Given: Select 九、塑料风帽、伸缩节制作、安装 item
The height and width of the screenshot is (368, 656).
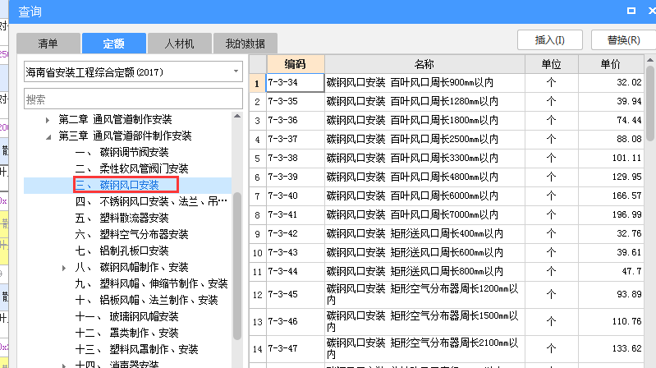Looking at the screenshot, I should (151, 283).
